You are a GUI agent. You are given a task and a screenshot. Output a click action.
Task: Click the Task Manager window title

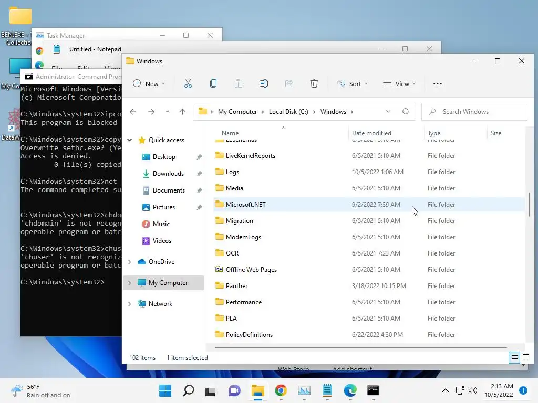(x=66, y=36)
